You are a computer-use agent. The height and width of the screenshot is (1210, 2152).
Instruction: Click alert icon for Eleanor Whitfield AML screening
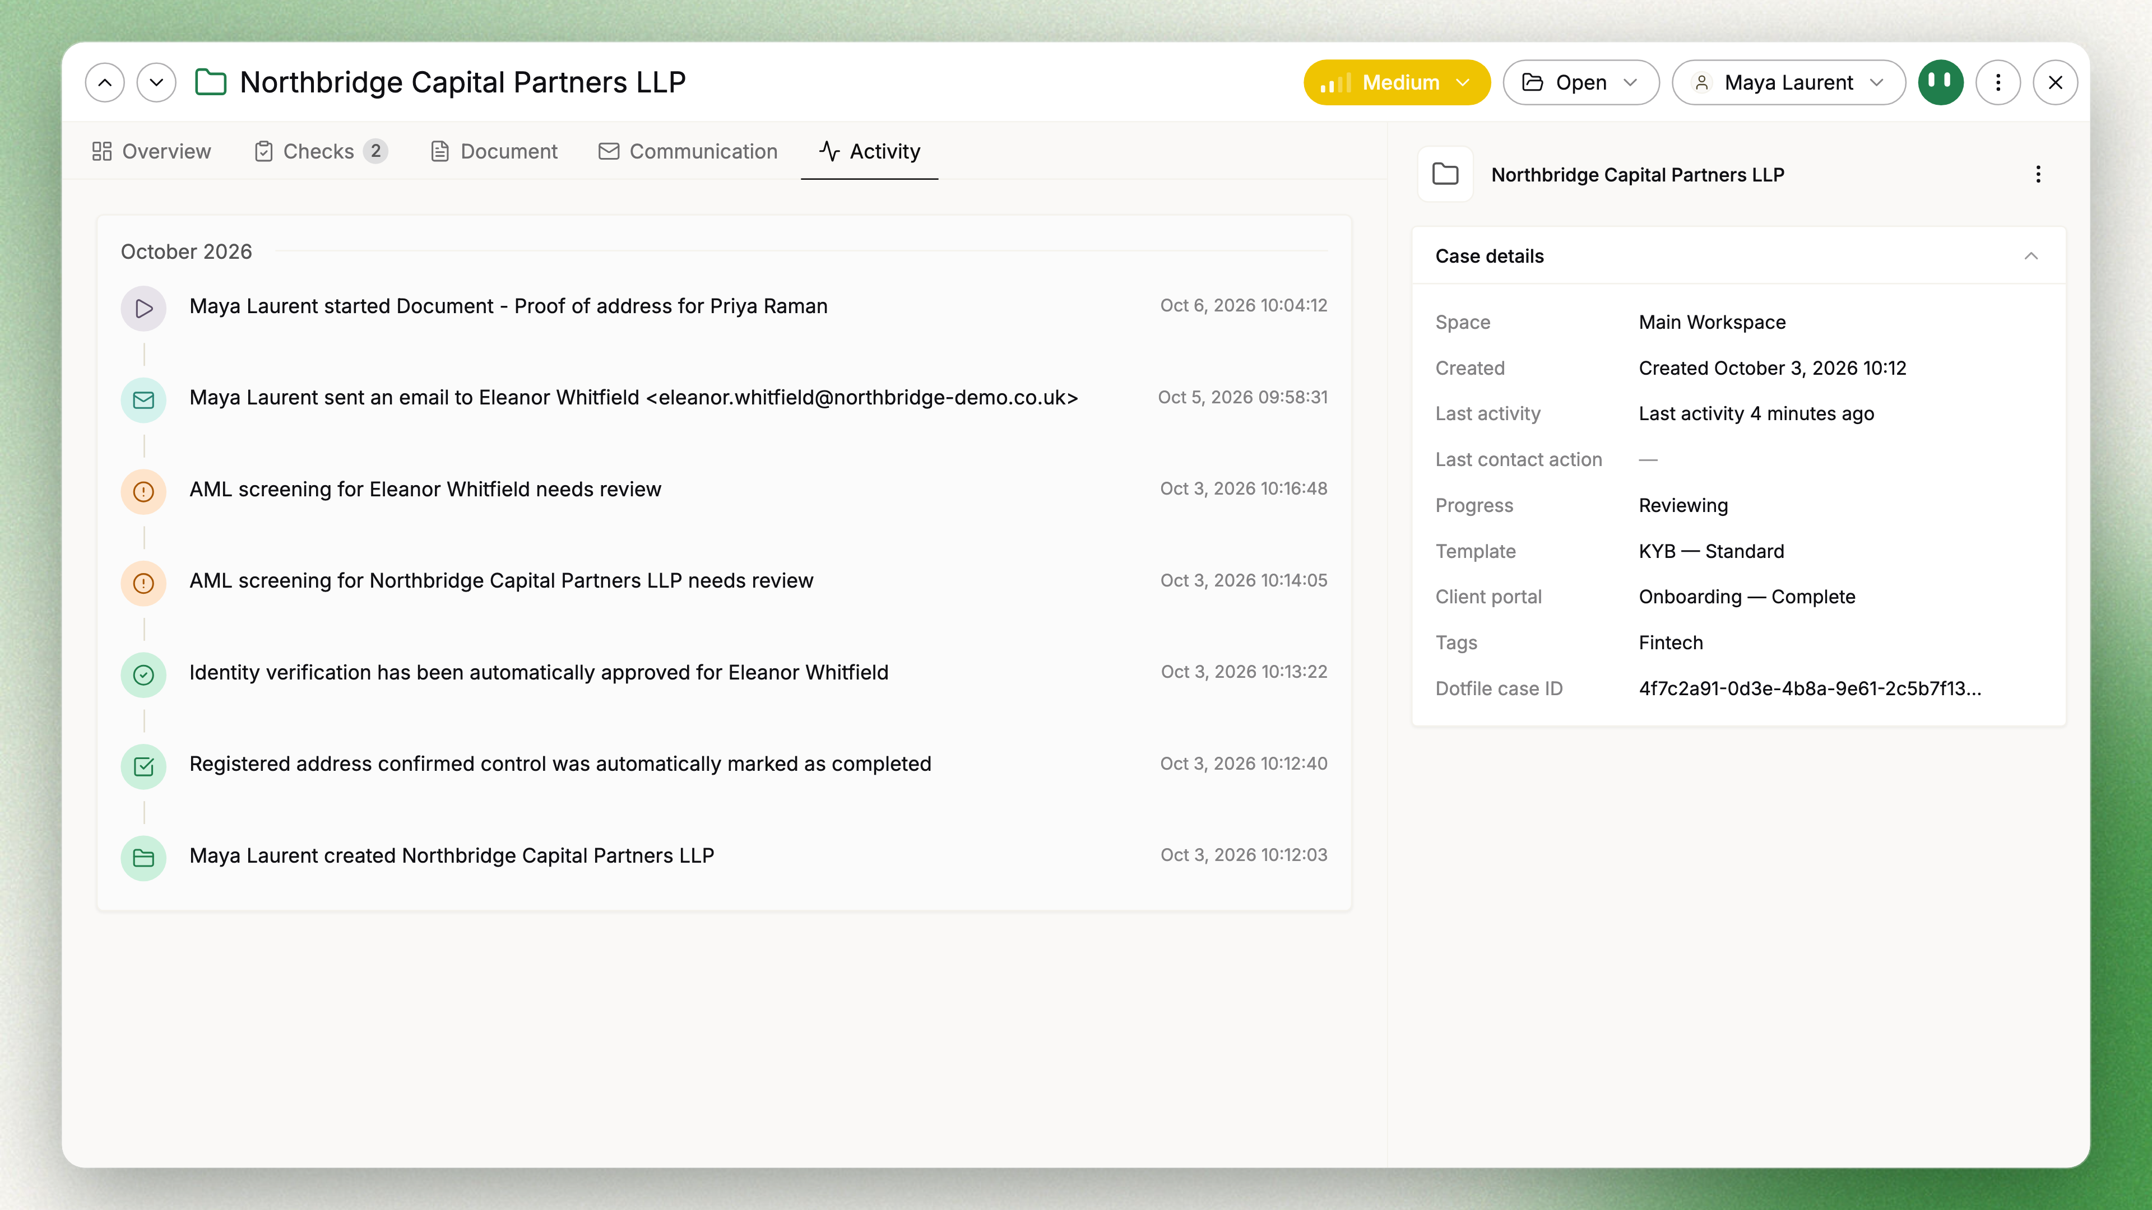[x=143, y=492]
